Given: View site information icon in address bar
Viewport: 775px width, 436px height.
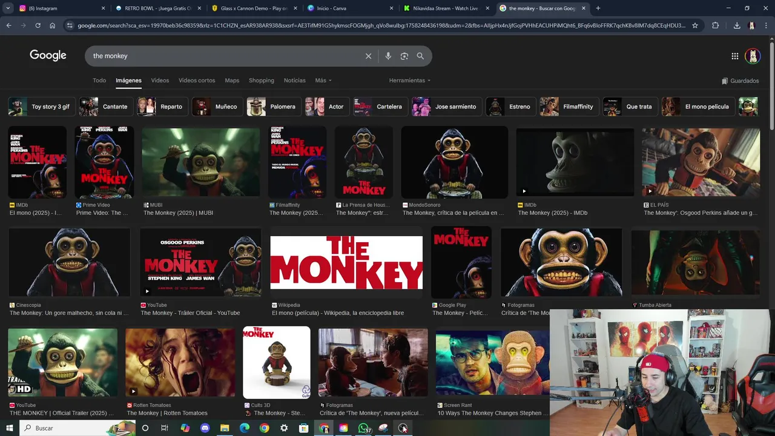Looking at the screenshot, I should 70,25.
